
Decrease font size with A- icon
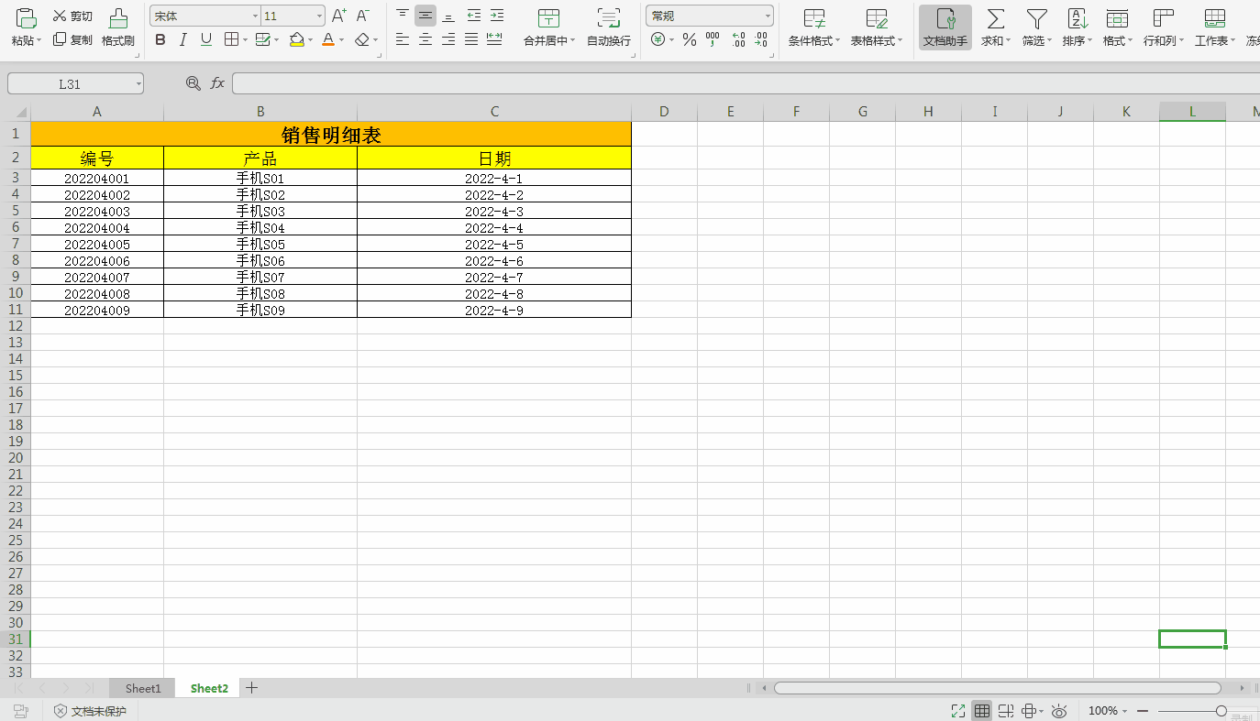(363, 16)
